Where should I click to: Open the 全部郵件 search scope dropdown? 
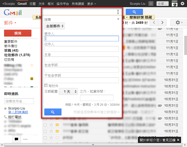tap(55, 26)
